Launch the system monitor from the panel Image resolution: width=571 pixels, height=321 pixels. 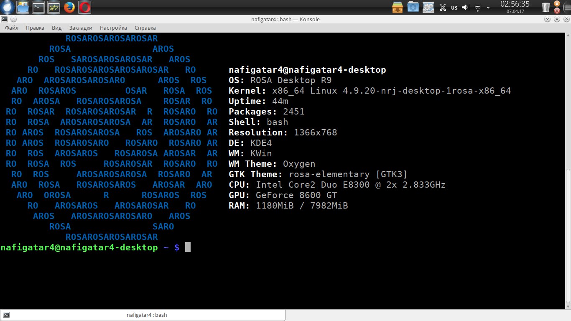54,7
